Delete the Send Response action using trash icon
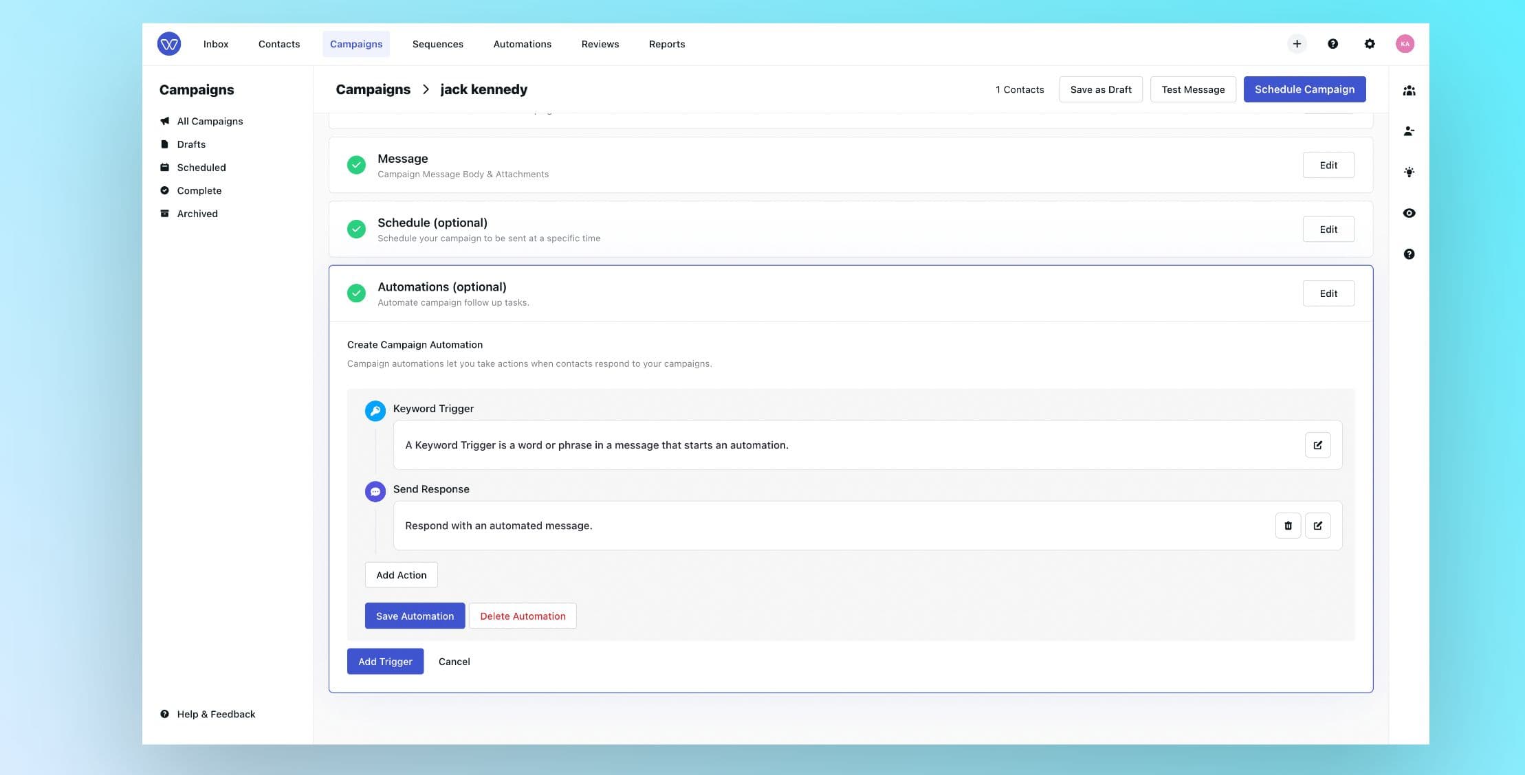This screenshot has width=1525, height=775. coord(1288,525)
